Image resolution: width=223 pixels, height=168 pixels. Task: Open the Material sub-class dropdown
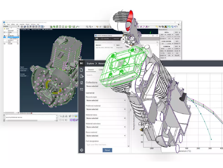point(106,127)
